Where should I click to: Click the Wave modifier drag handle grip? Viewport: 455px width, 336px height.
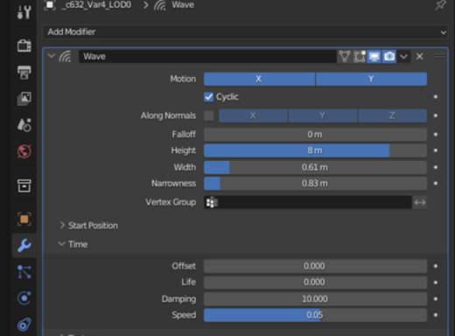(440, 56)
